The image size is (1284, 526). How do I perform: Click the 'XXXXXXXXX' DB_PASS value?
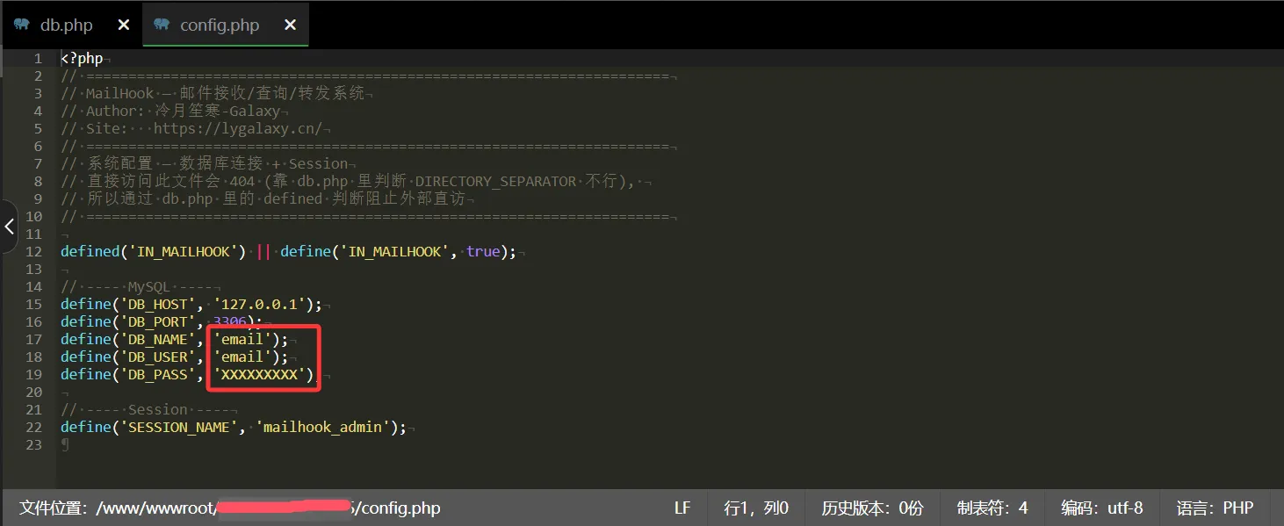click(x=259, y=374)
